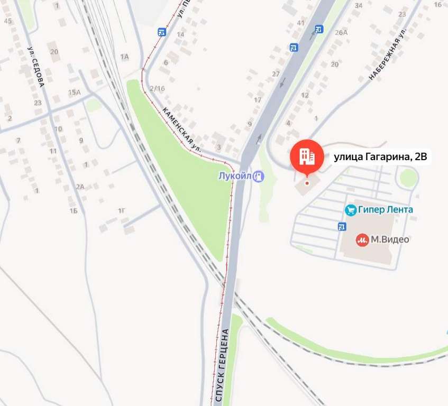The height and width of the screenshot is (406, 448).
Task: Open the Гипер Лента shopping cart icon
Action: coord(350,210)
